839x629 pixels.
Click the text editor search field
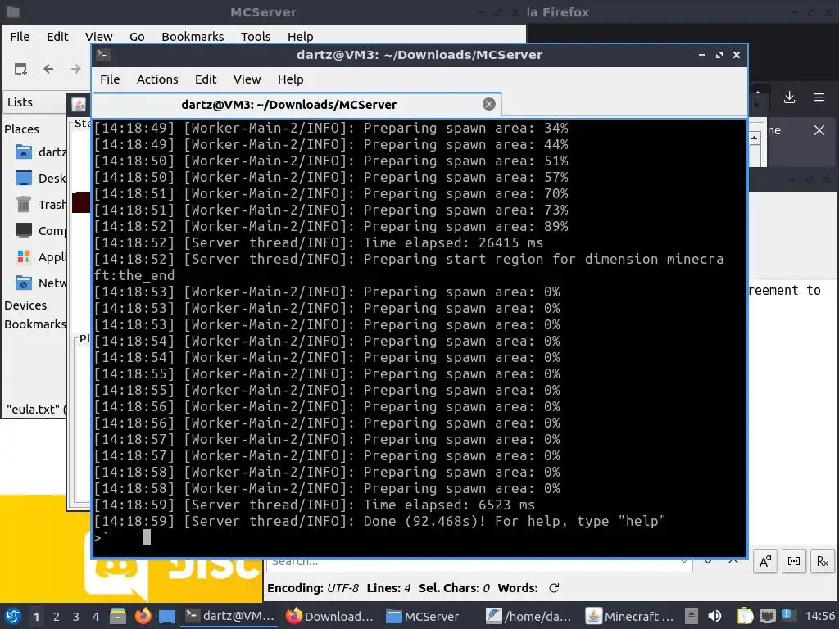[478, 563]
